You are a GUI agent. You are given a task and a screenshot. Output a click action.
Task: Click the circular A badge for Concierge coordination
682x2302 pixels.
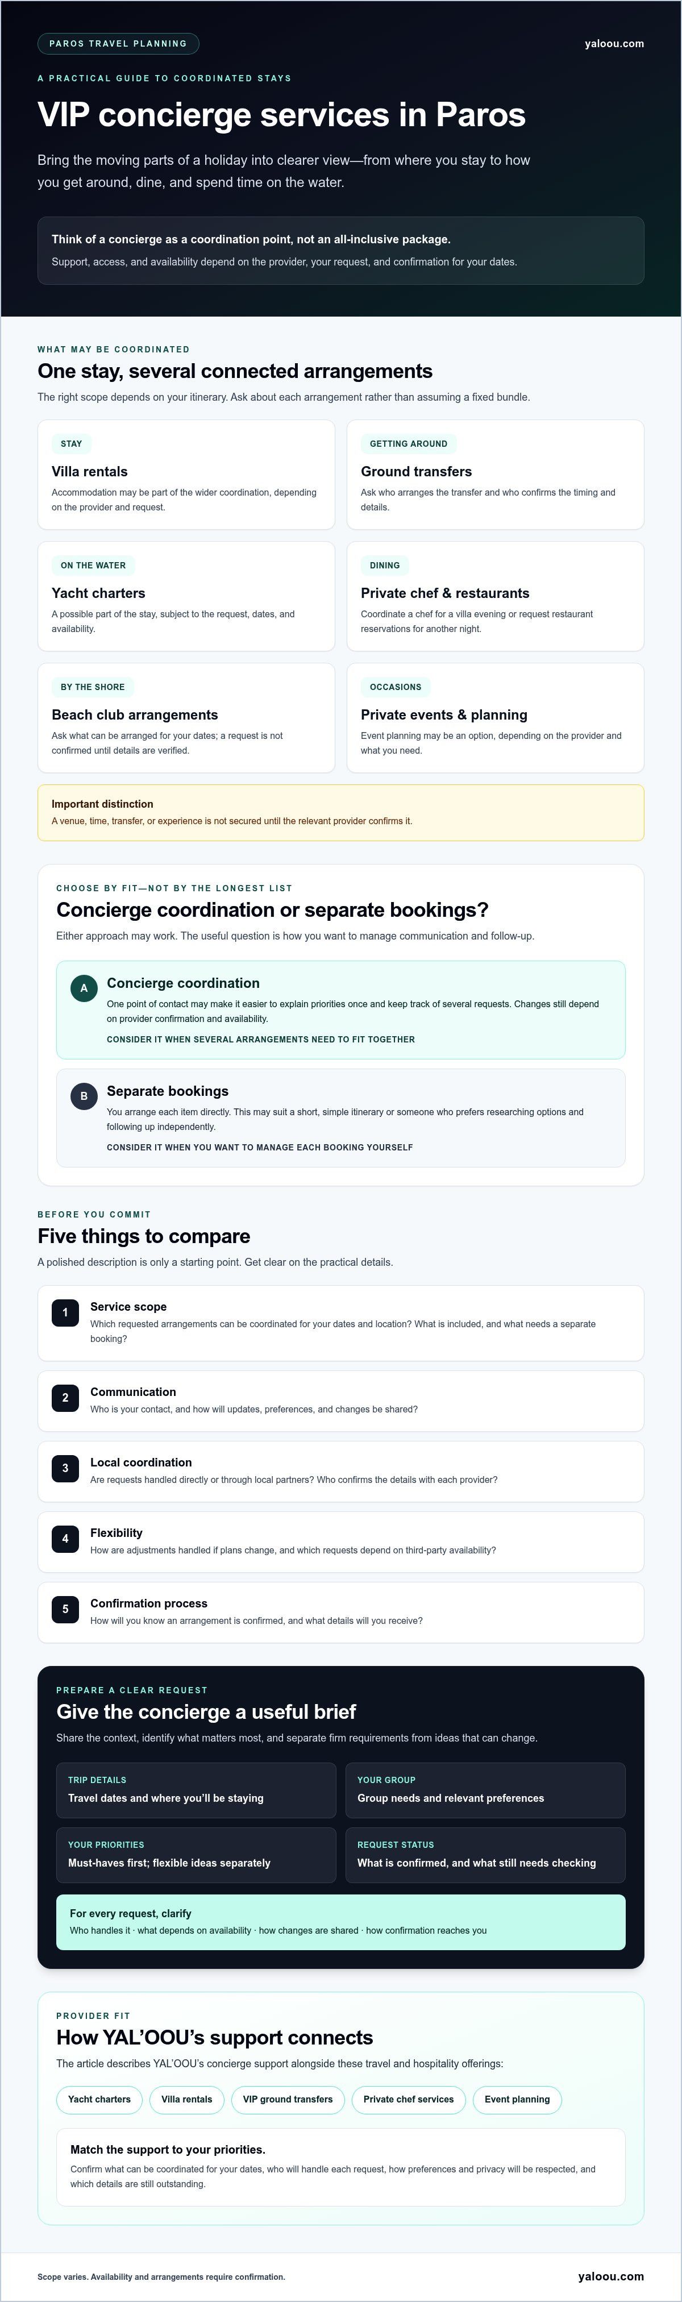(84, 988)
